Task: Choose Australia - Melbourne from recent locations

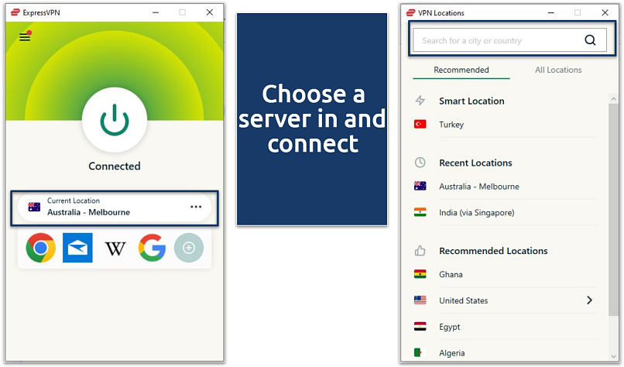Action: (478, 186)
